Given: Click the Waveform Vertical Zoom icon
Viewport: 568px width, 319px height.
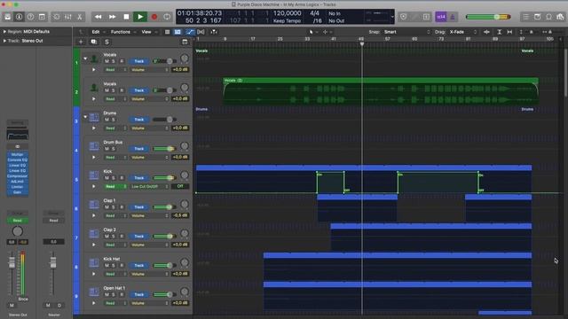Looking at the screenshot, I should click(486, 32).
